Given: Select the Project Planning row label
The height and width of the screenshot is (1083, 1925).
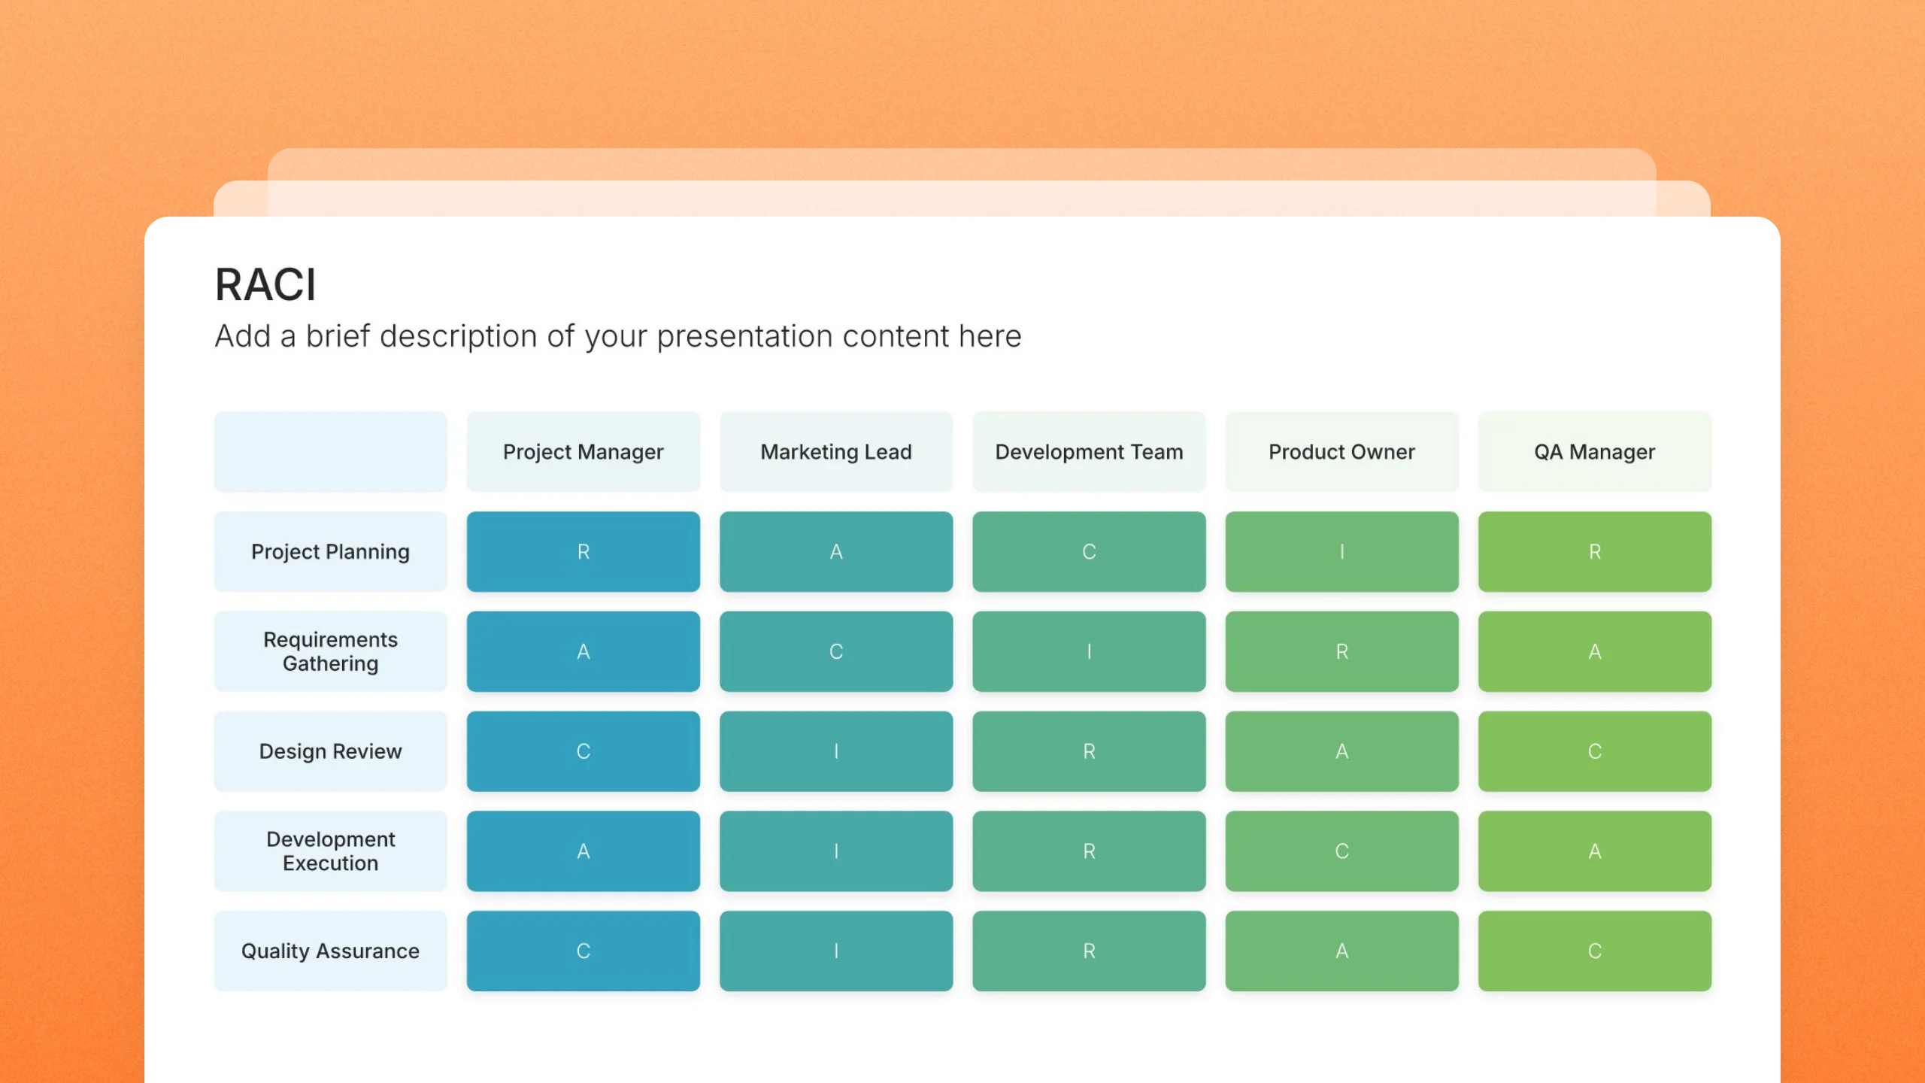Looking at the screenshot, I should pos(330,551).
